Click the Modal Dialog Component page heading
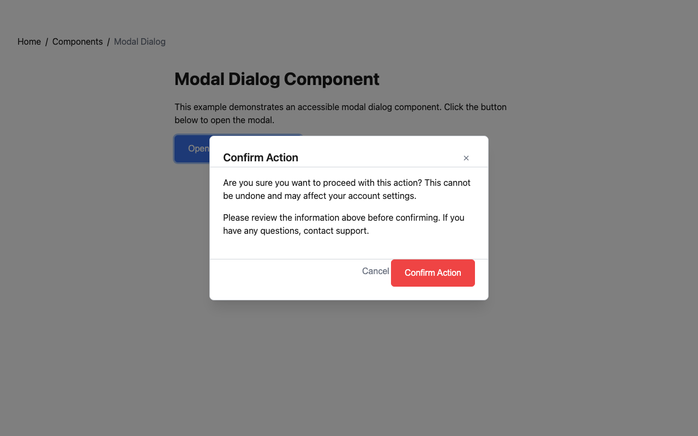The width and height of the screenshot is (698, 436). 276,79
